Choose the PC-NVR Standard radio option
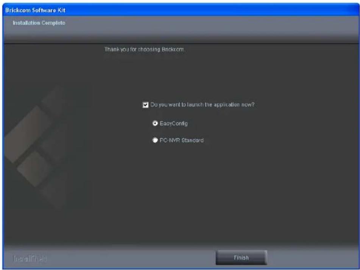360x270 pixels. [x=155, y=140]
